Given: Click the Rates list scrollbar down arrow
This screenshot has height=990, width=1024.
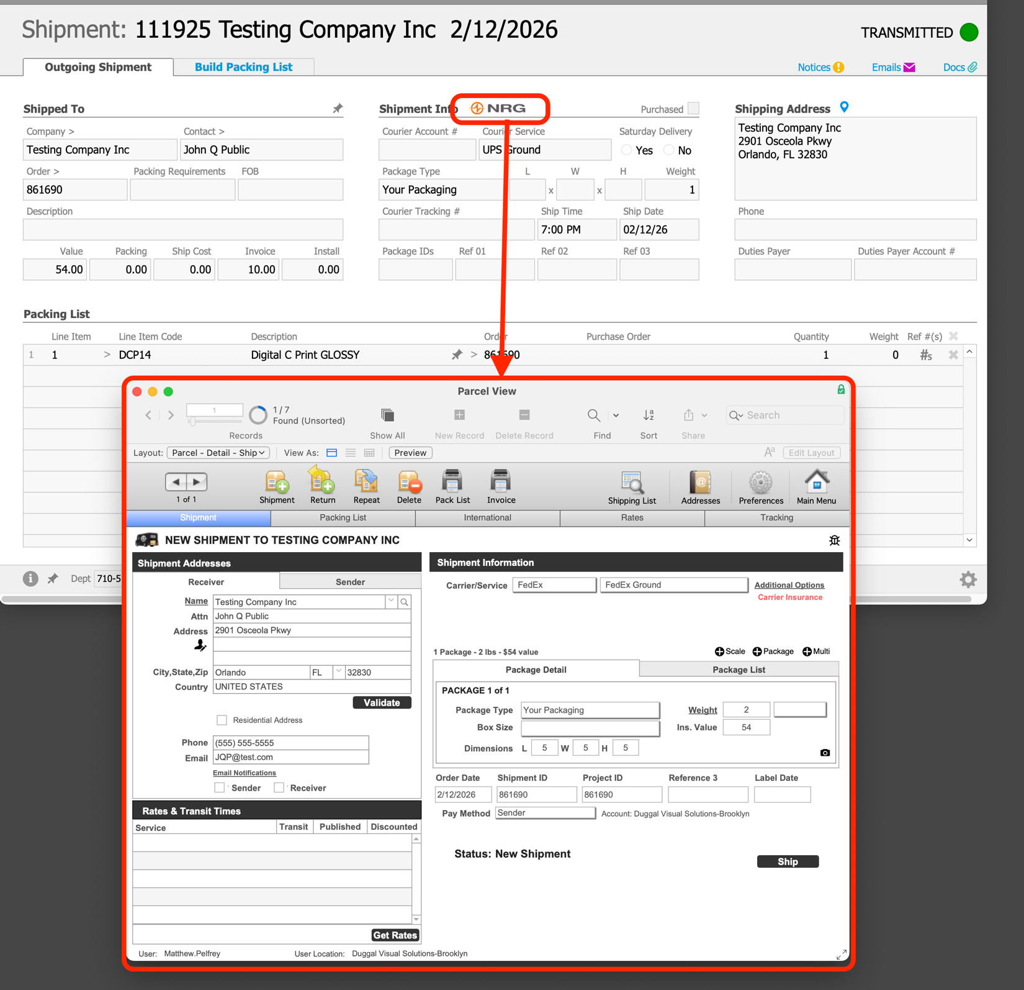Looking at the screenshot, I should click(416, 919).
